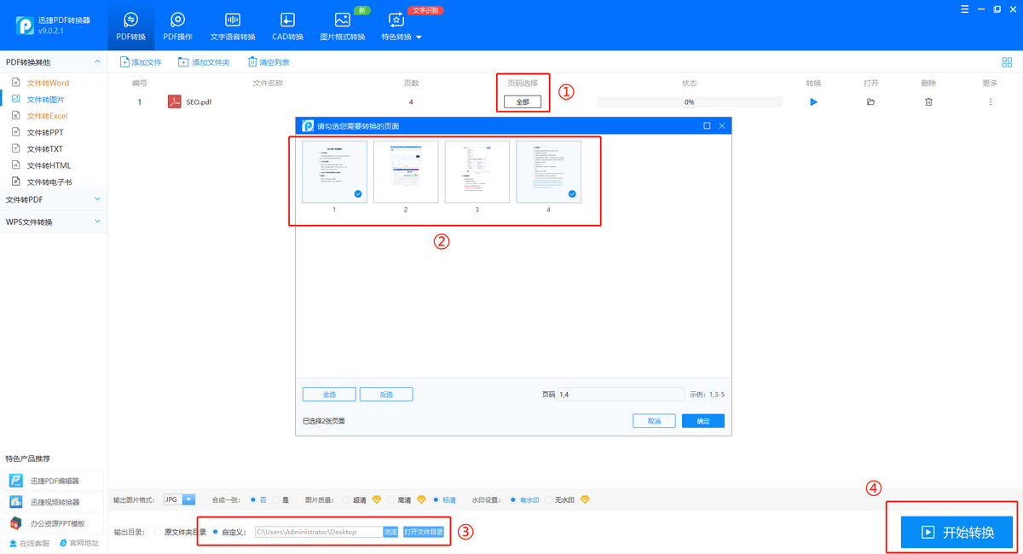Select 文件转Excel in sidebar
Viewport: 1023px width, 554px height.
47,116
